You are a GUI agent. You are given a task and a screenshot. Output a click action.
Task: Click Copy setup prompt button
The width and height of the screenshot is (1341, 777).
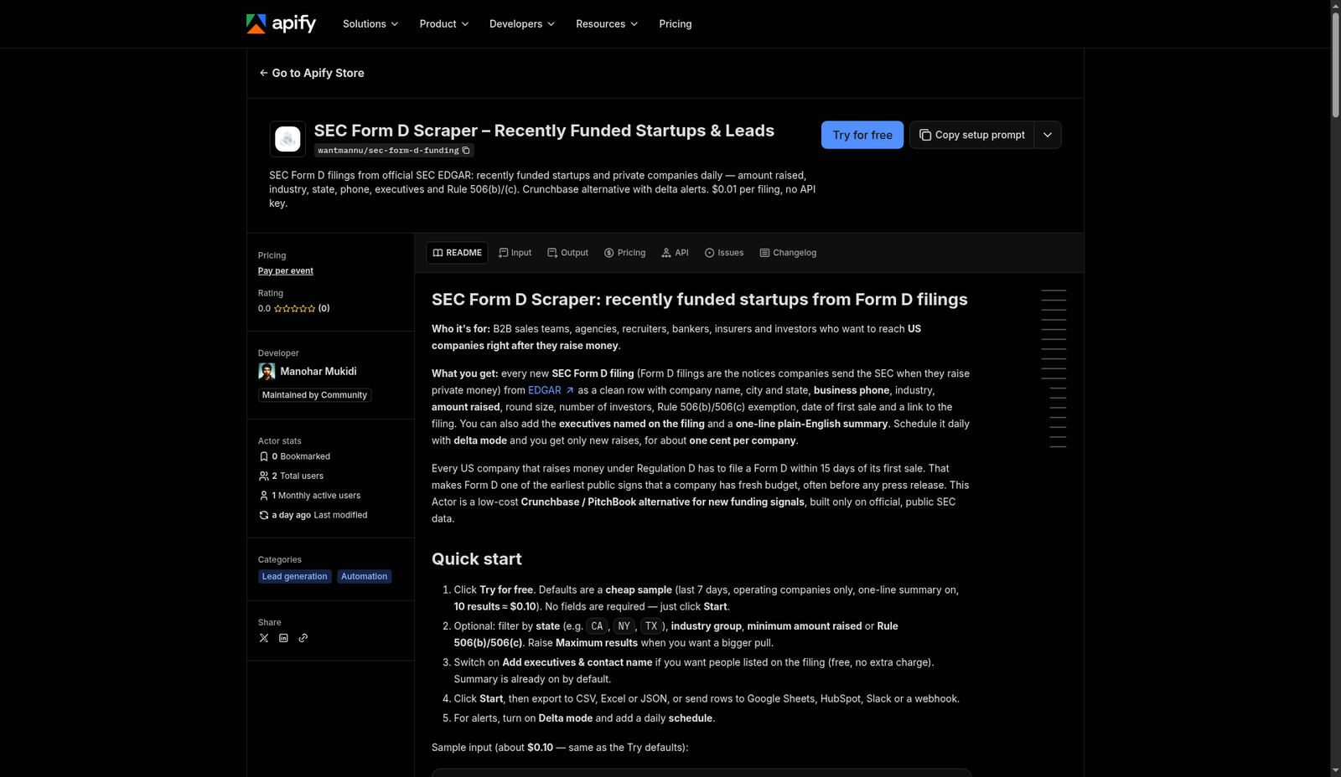(971, 135)
